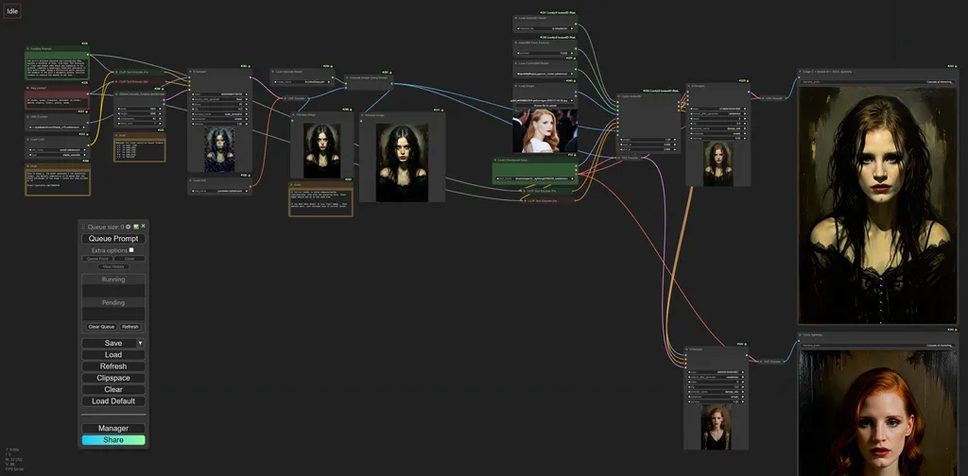Open settings via the queue panel gear icon
This screenshot has width=968, height=476.
(129, 227)
